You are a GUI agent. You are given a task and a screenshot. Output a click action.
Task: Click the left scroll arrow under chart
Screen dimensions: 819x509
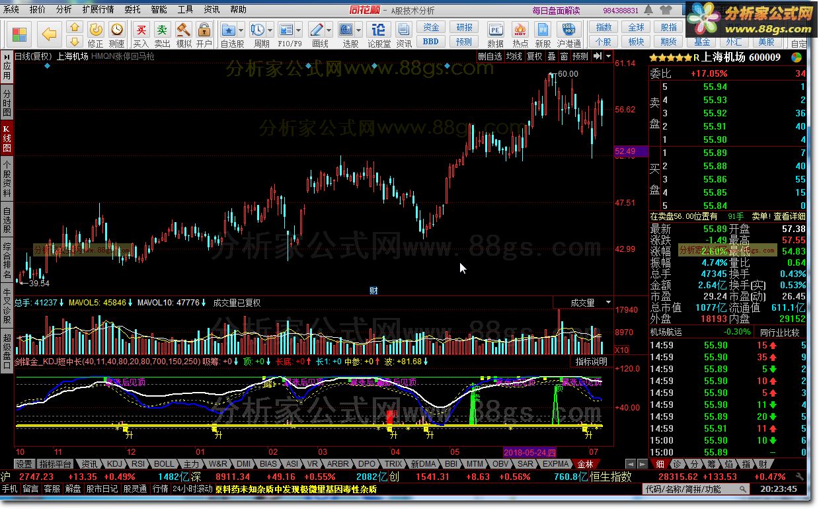click(x=630, y=464)
